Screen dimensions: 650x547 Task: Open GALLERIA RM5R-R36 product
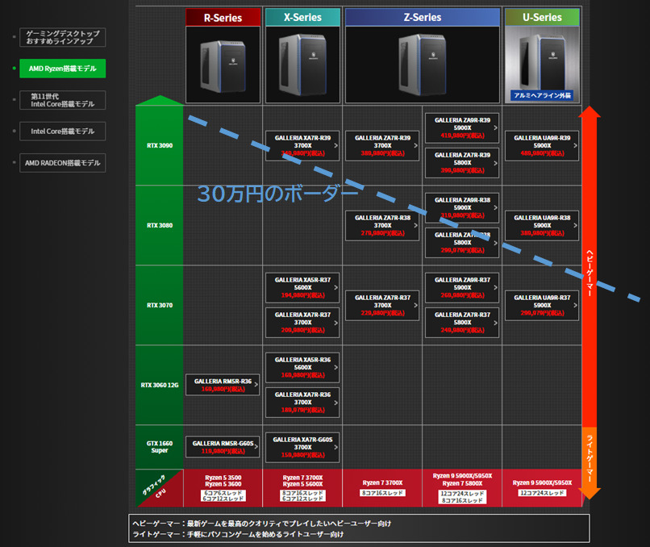pyautogui.click(x=223, y=385)
